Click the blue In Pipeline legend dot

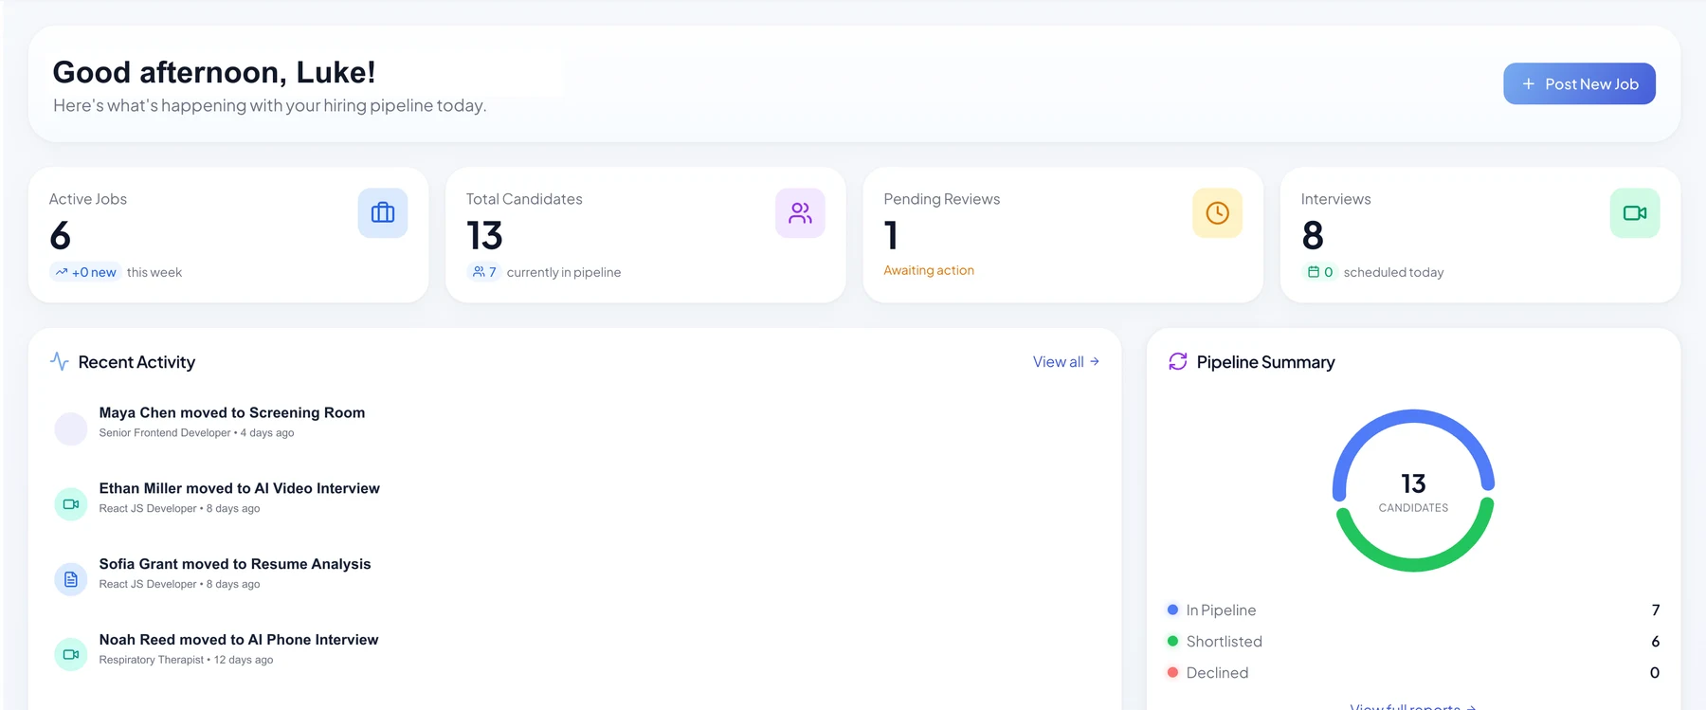1172,610
